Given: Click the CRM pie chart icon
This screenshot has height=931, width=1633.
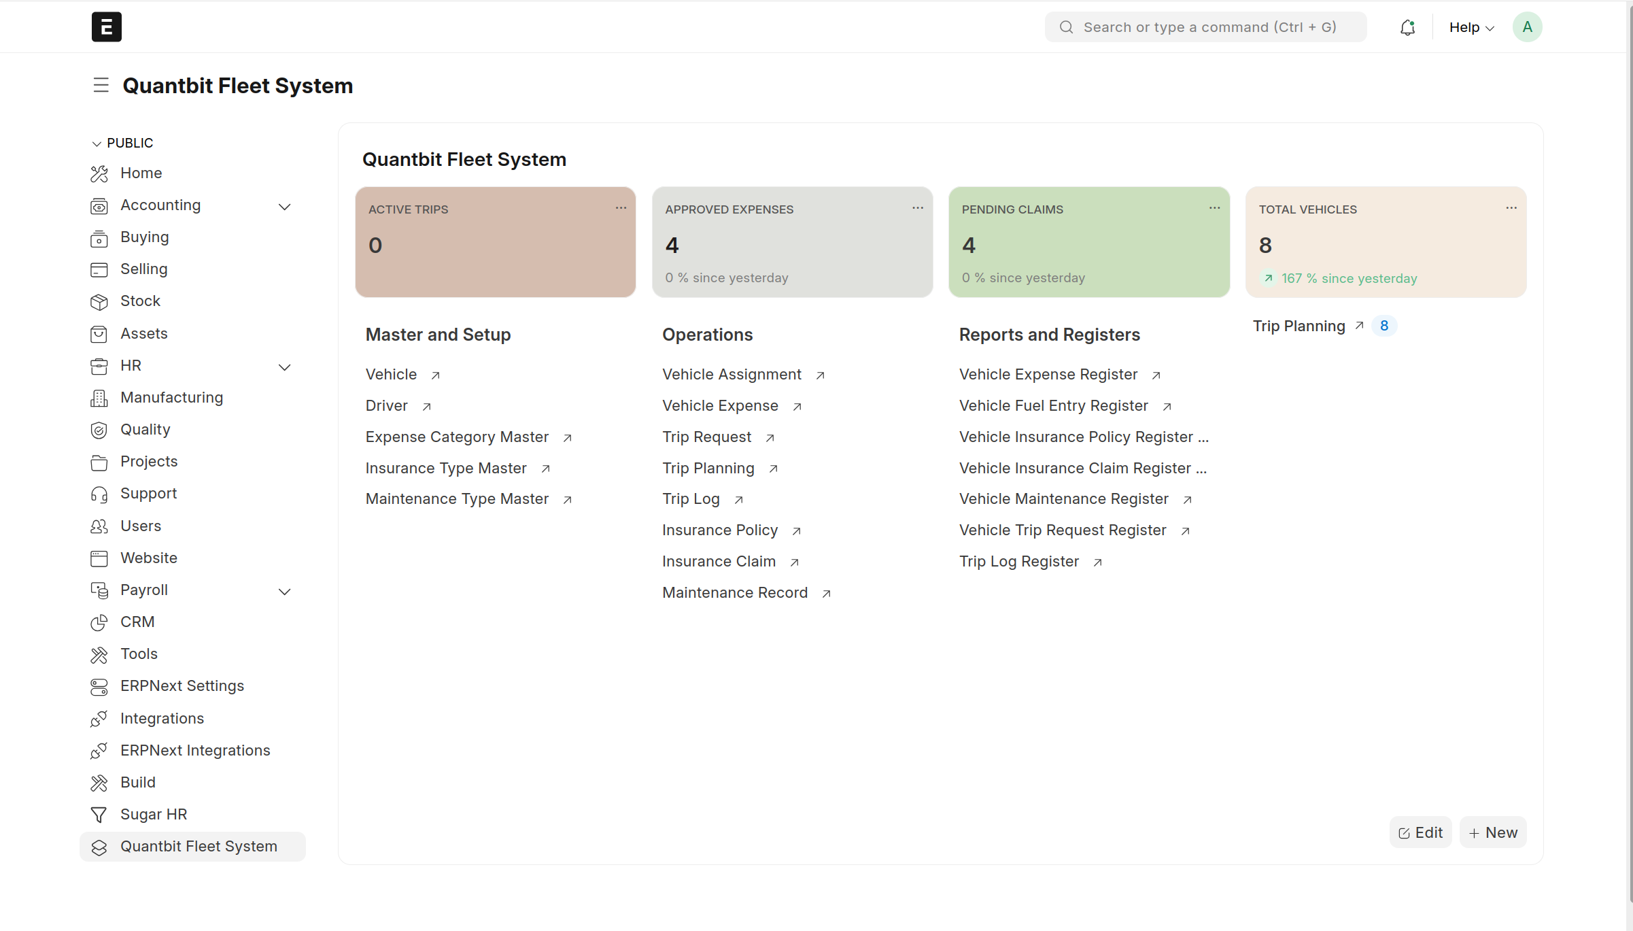Looking at the screenshot, I should point(99,622).
